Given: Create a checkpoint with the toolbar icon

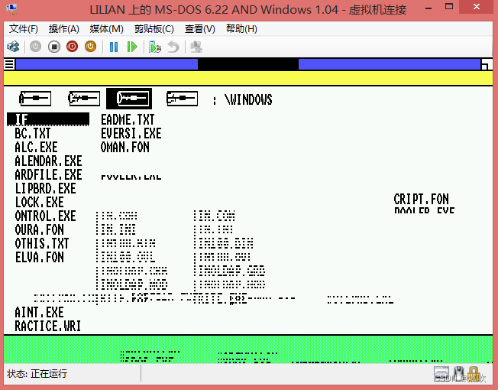Looking at the screenshot, I should tap(155, 47).
